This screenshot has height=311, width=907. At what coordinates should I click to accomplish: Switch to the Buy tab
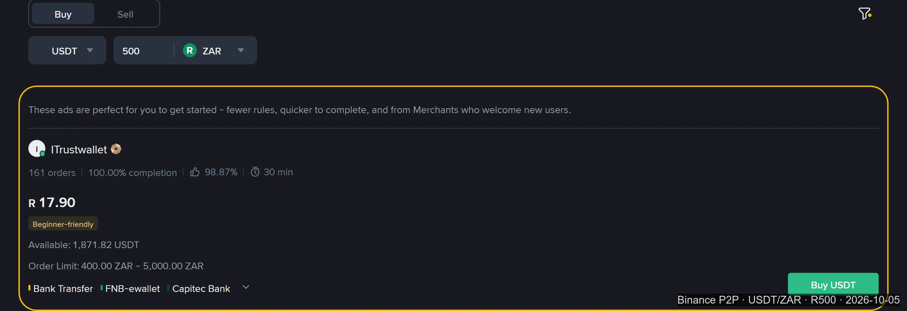[63, 14]
